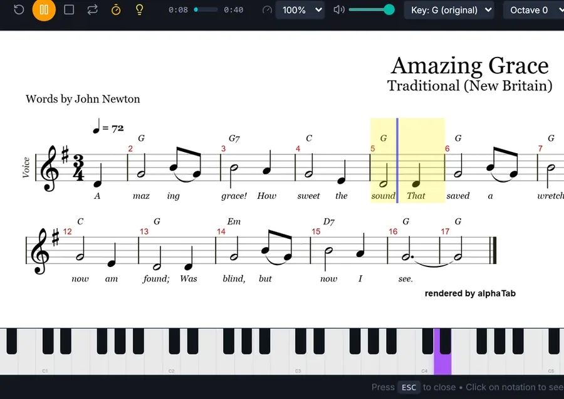This screenshot has height=399, width=564.
Task: Click the Words by John Newton text
Action: click(83, 99)
